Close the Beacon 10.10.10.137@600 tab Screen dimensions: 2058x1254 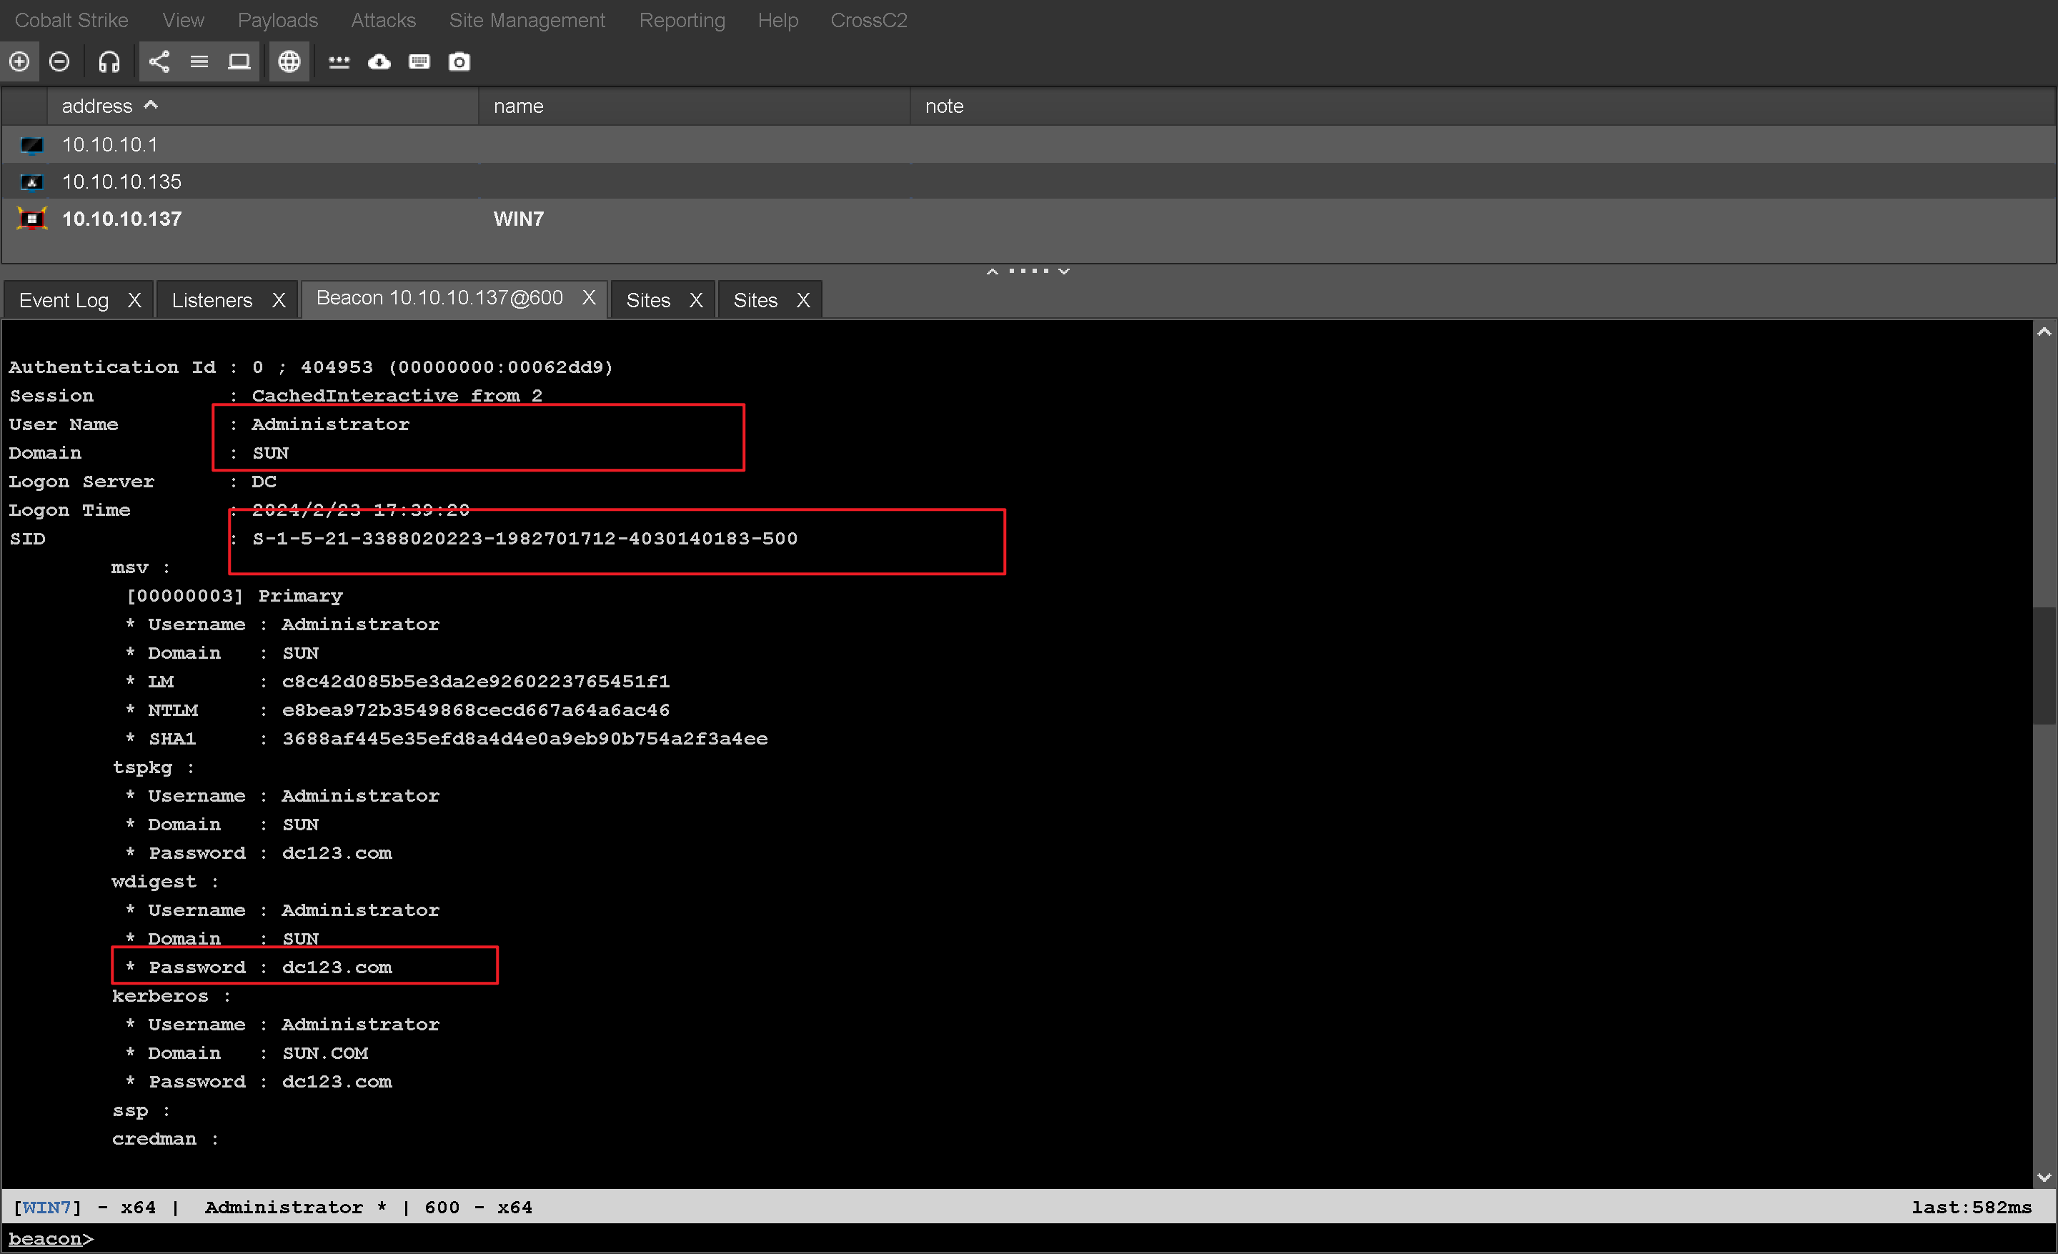(589, 298)
